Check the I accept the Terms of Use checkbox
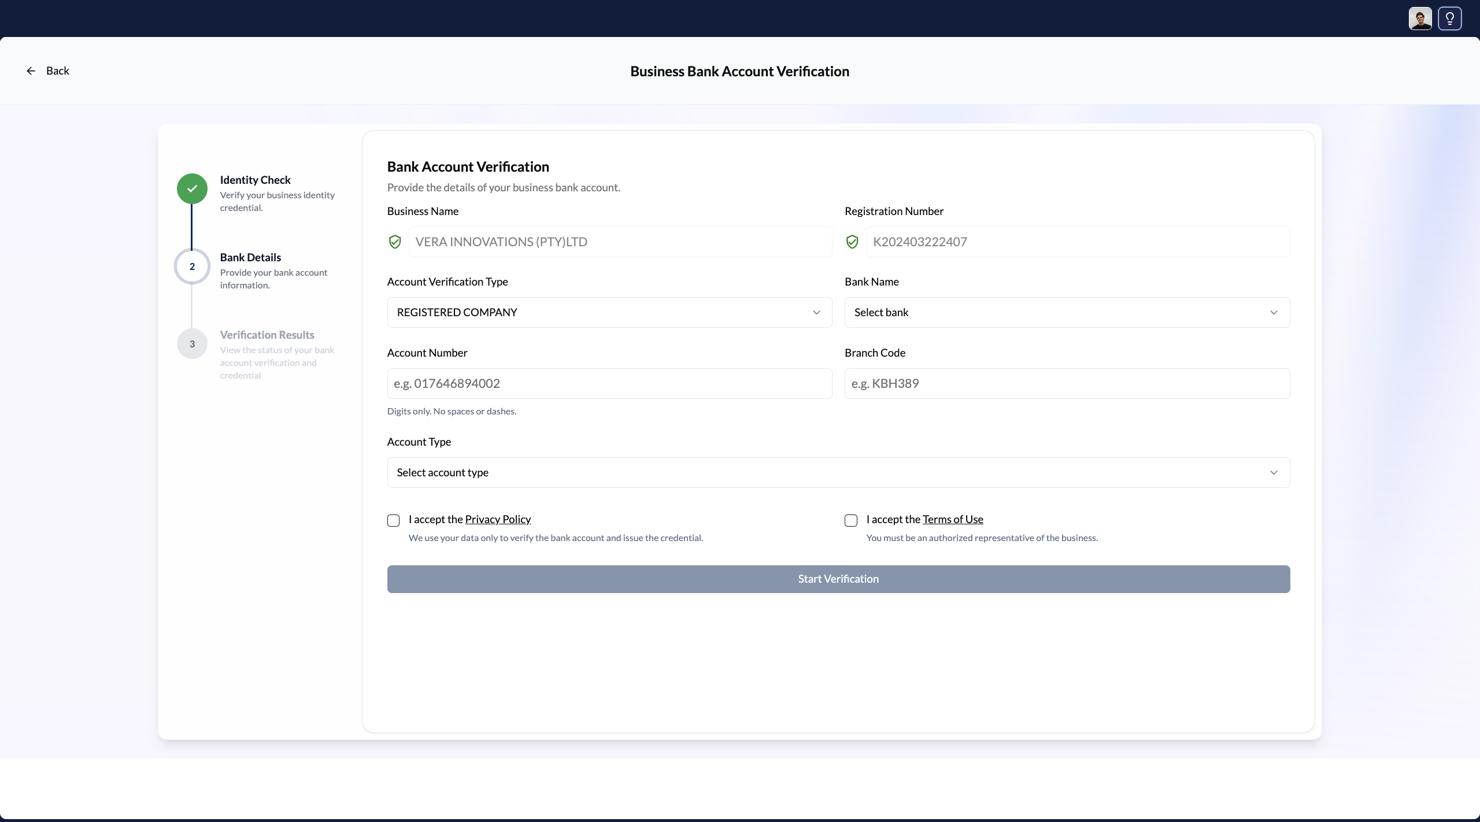Viewport: 1480px width, 822px height. tap(850, 520)
